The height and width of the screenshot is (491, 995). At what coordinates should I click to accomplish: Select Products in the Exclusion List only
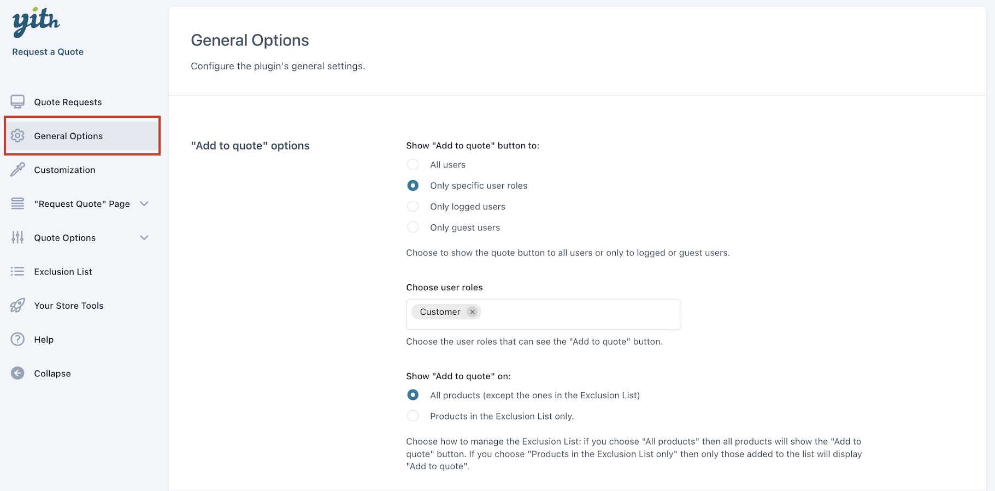point(413,416)
